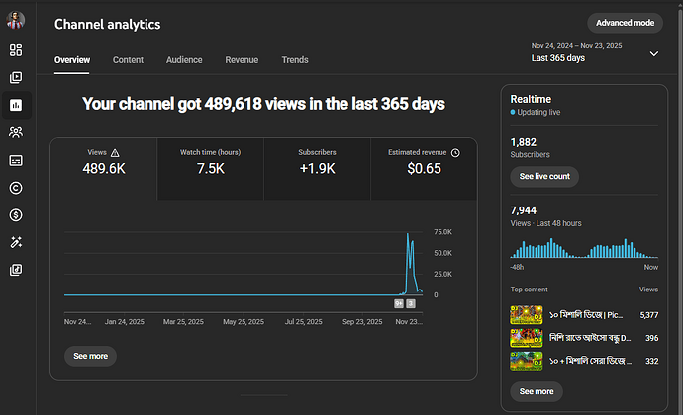Open the Subtitles icon in the sidebar

[x=16, y=160]
